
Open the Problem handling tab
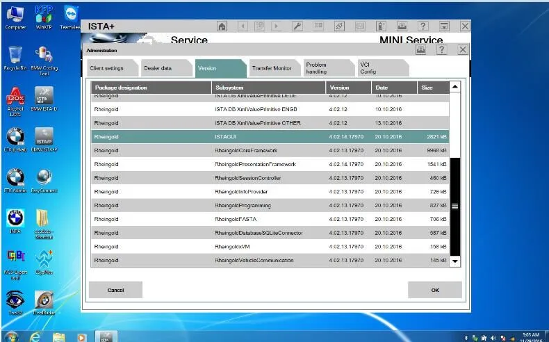click(329, 68)
